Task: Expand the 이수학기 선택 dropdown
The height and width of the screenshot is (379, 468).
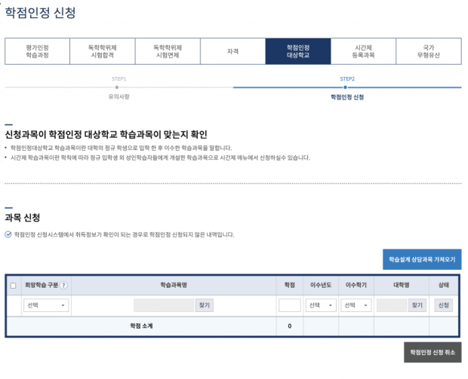Action: tap(356, 305)
